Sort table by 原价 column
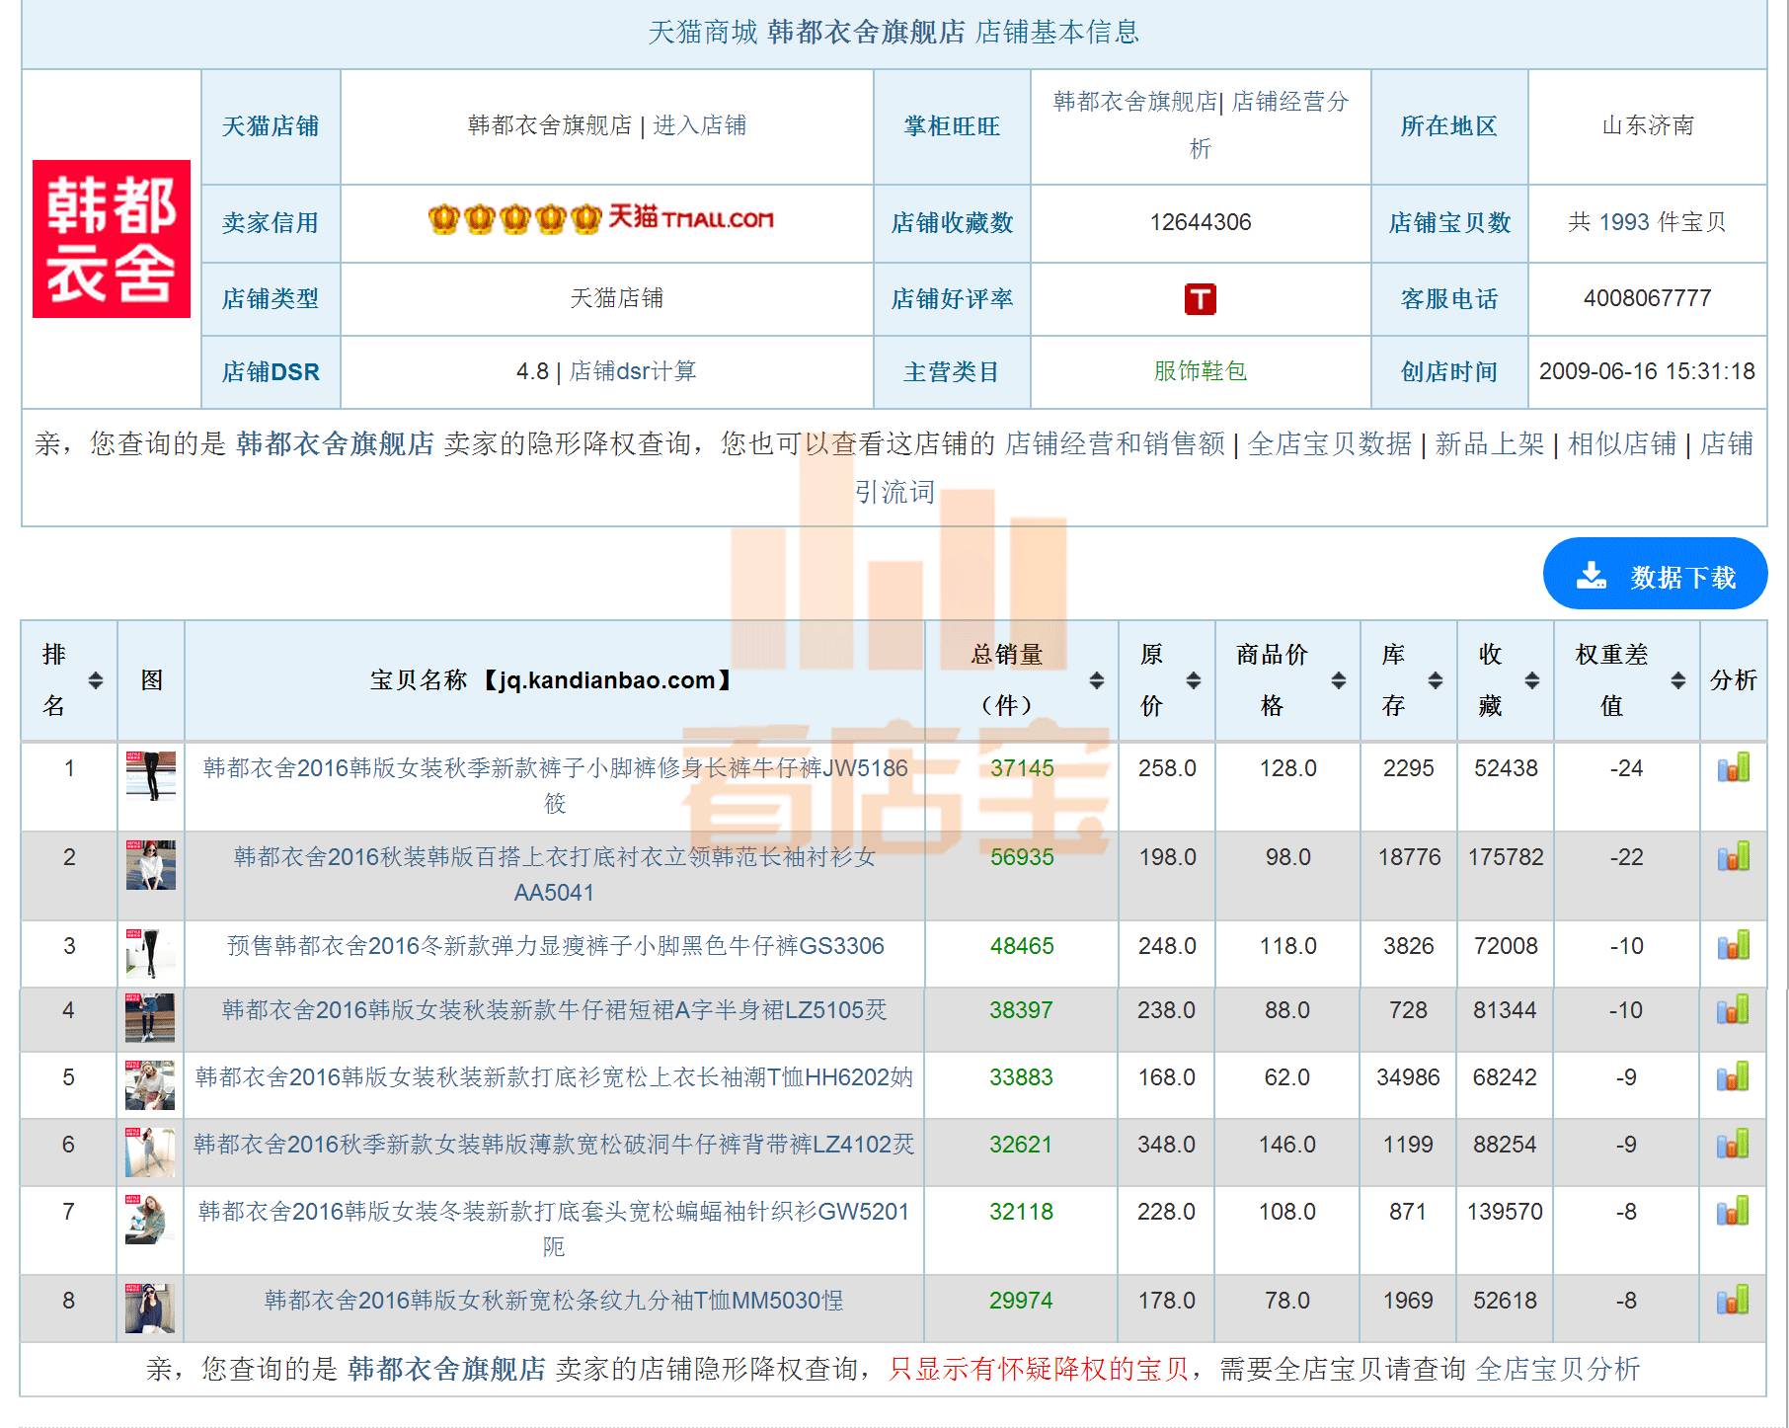This screenshot has height=1428, width=1789. (x=1194, y=680)
